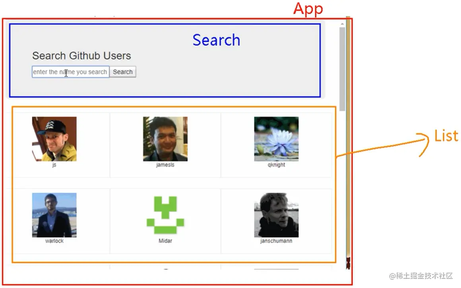Open js user avatar
The width and height of the screenshot is (461, 288).
(54, 139)
